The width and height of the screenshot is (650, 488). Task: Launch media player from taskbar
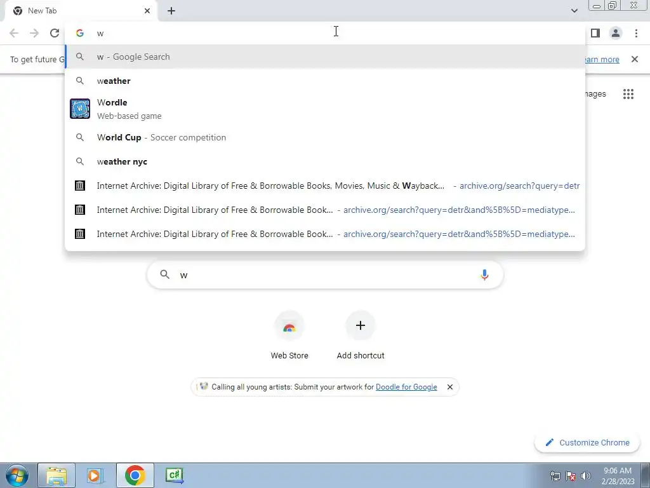pos(94,475)
